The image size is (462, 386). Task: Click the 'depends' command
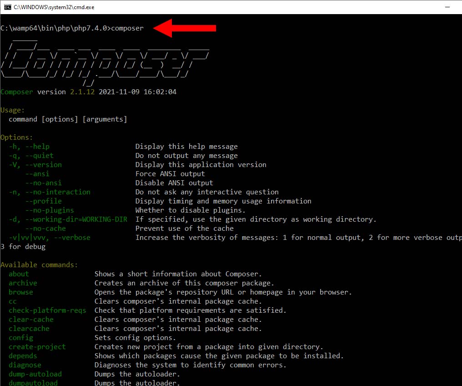pos(23,356)
